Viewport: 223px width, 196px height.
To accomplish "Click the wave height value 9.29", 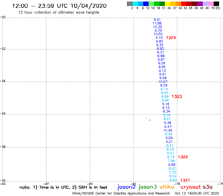I will [162, 63].
